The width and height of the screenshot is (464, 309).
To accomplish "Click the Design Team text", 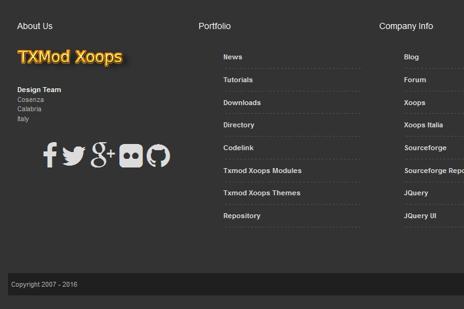I will tap(39, 90).
